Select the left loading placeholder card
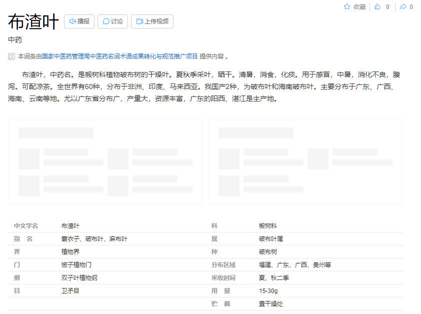The image size is (421, 314). click(105, 161)
